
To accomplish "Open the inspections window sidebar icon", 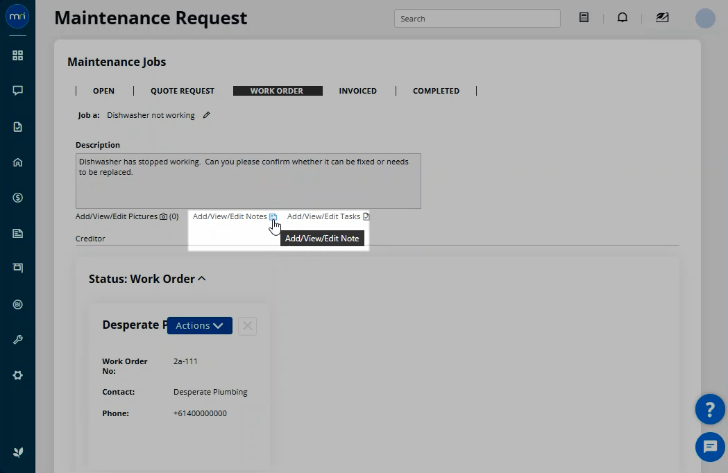I will pyautogui.click(x=17, y=268).
